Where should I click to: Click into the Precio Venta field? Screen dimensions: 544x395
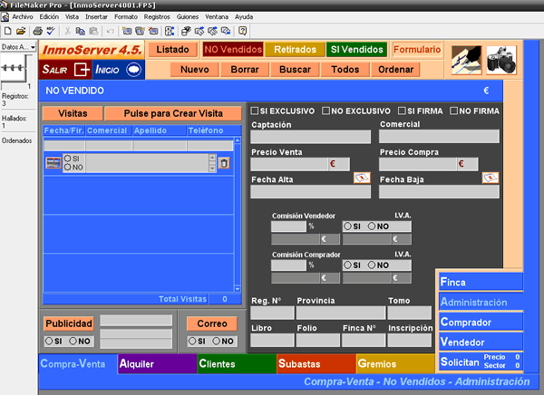click(x=289, y=164)
